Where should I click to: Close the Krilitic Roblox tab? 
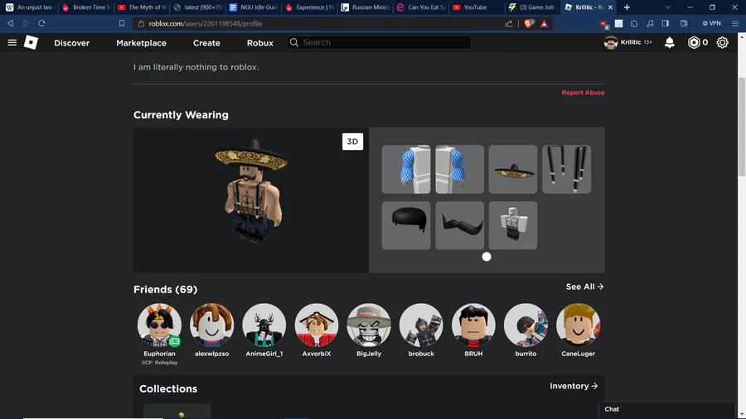tap(610, 7)
